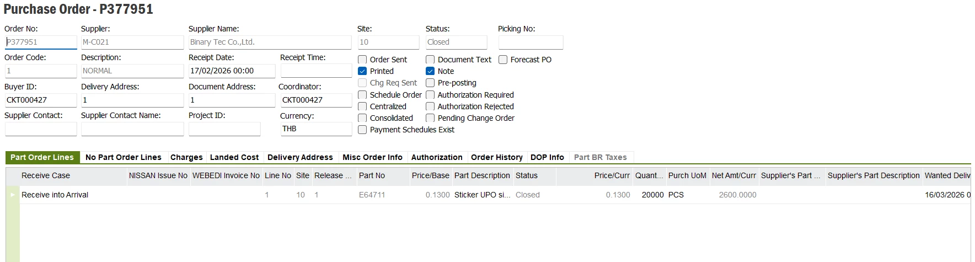Sort by the Part No column header
Viewport: 975px width, 262px height.
(x=372, y=175)
